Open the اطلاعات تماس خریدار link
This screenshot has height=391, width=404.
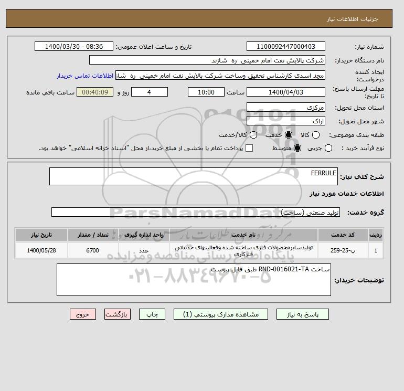point(85,76)
